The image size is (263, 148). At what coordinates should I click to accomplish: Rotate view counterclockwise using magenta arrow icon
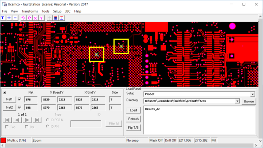coord(23,18)
